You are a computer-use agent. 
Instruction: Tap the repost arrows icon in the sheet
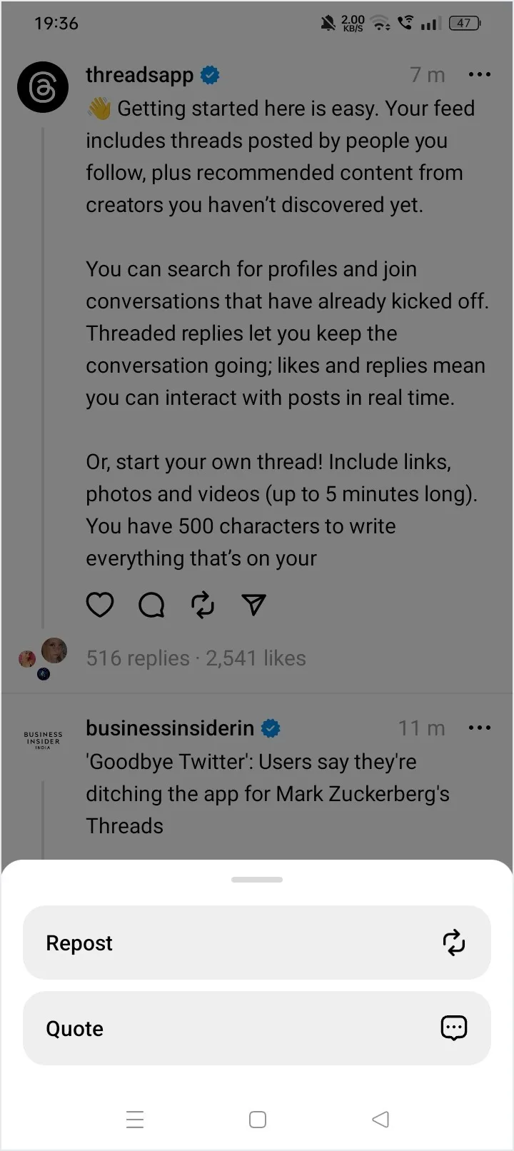pos(454,943)
